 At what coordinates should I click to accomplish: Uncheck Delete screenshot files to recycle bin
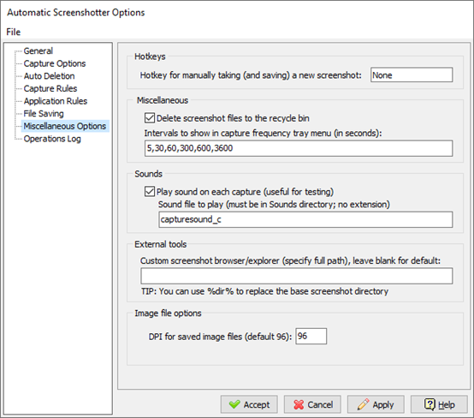[150, 117]
